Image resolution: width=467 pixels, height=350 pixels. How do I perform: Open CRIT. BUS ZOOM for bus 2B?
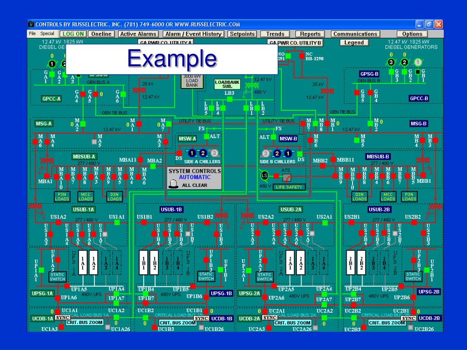[x=387, y=323]
